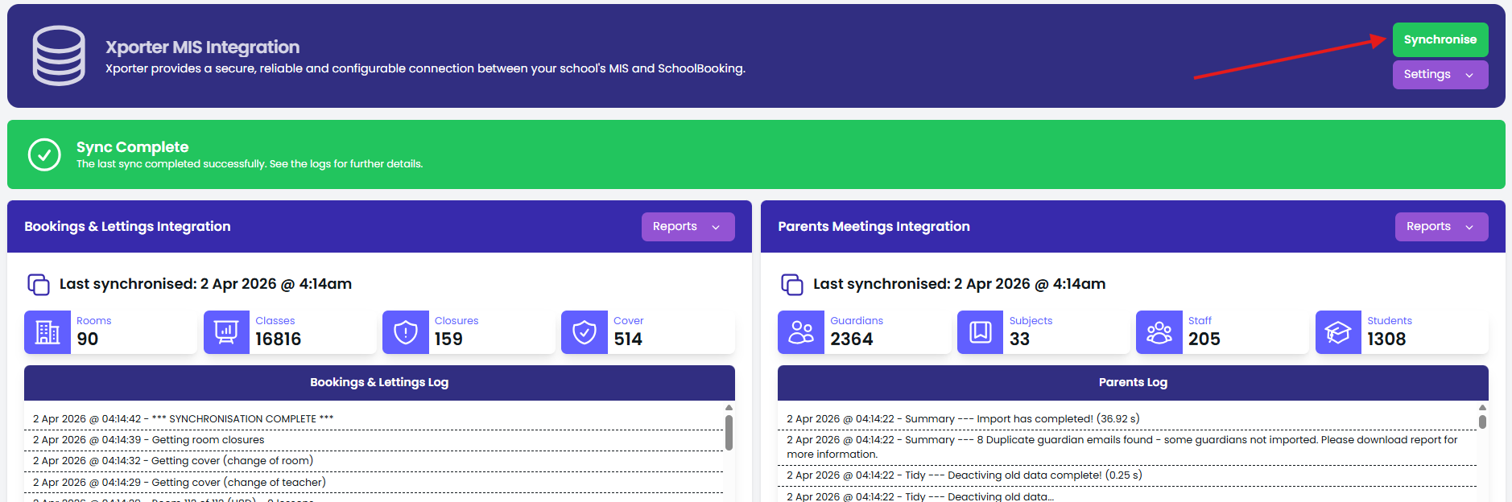
Task: Click the Xporter MIS Integration title
Action: 202,47
